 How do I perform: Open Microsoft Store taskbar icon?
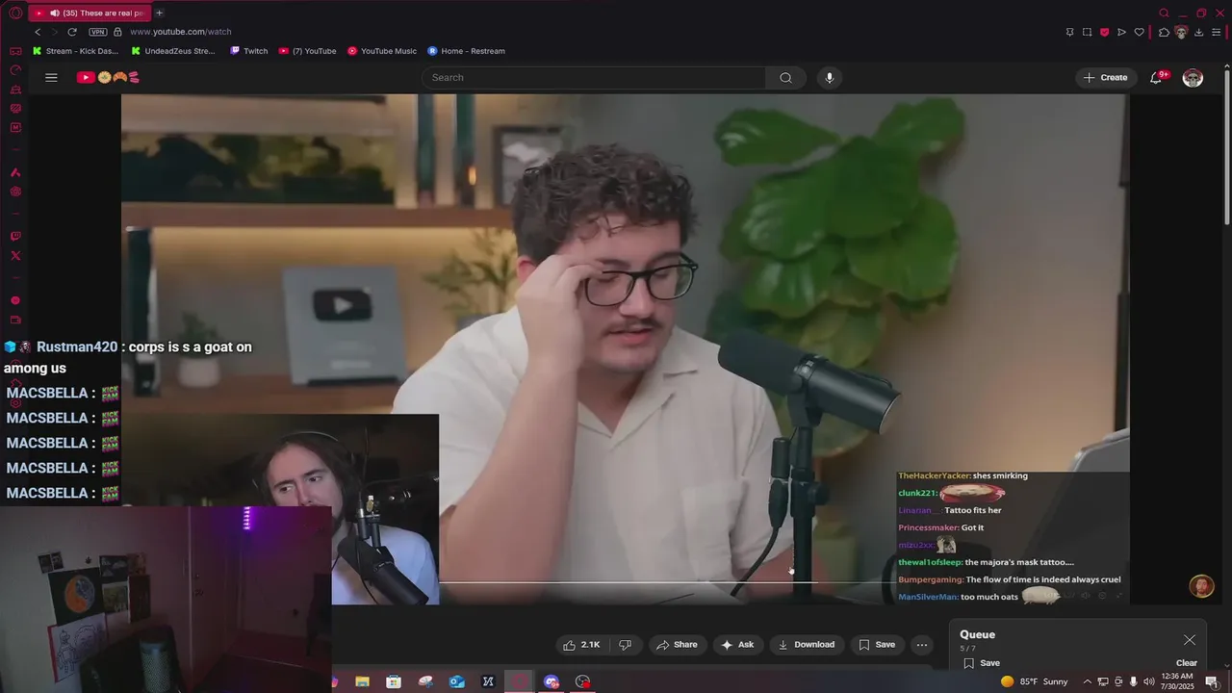(394, 681)
